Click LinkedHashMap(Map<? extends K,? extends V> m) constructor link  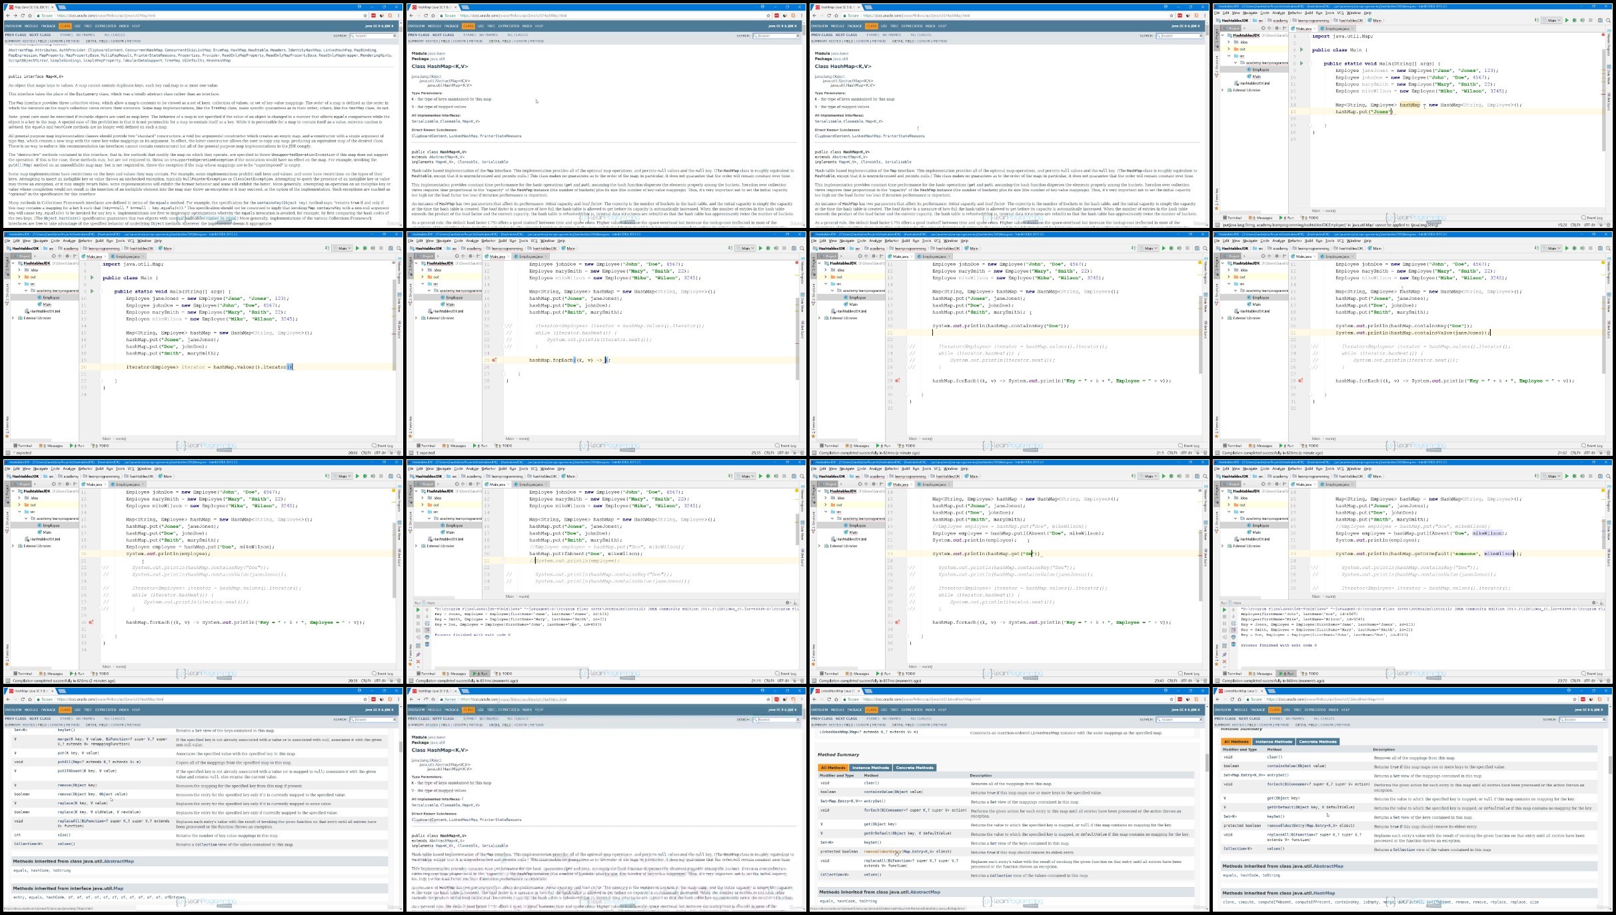[x=869, y=732]
